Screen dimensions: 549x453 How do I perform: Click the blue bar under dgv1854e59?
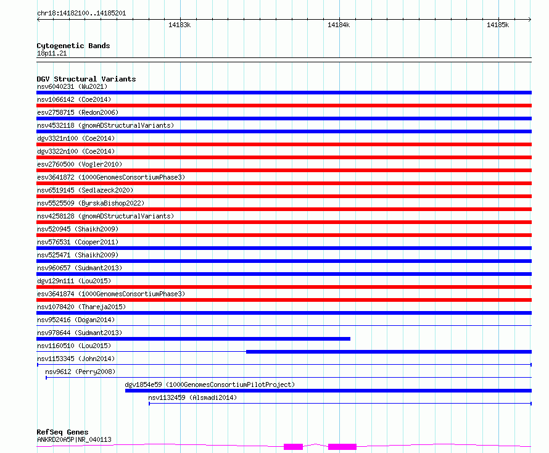pos(328,391)
